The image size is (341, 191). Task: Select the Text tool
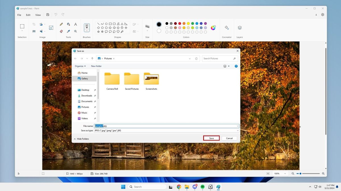coord(75,24)
